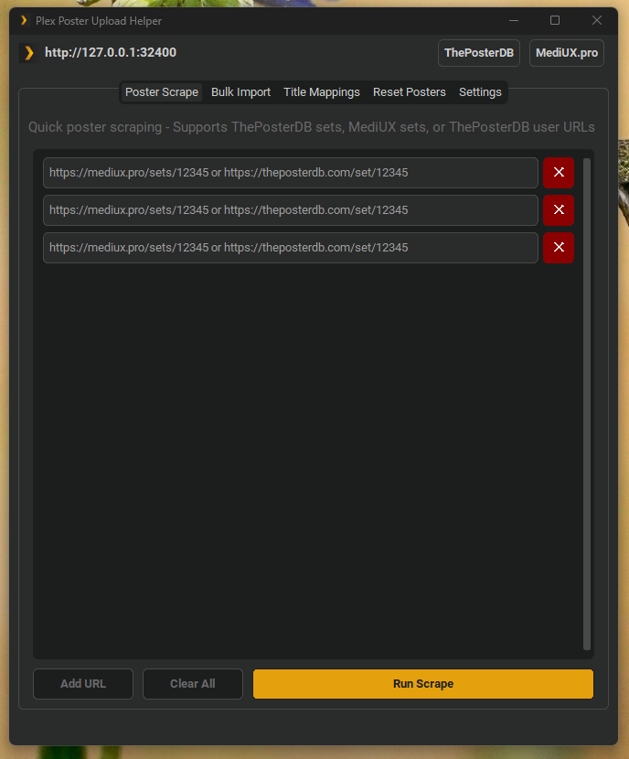The width and height of the screenshot is (629, 759).
Task: Open the Title Mappings tab
Action: coord(321,92)
